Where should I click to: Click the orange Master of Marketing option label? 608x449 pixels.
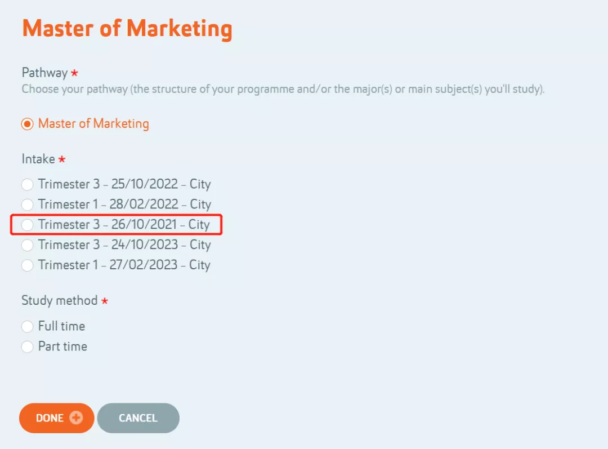93,123
